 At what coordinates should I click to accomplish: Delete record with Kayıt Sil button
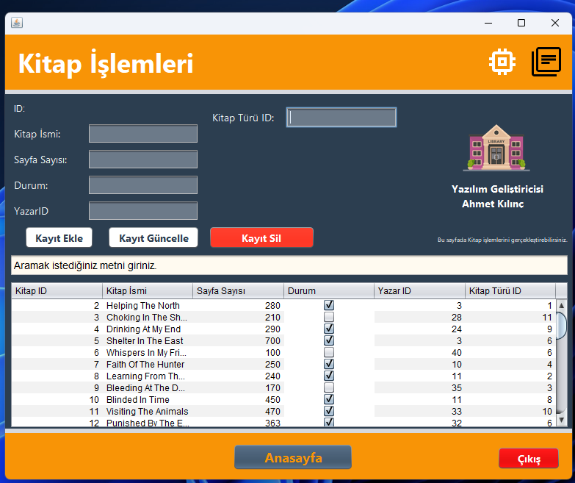click(261, 238)
